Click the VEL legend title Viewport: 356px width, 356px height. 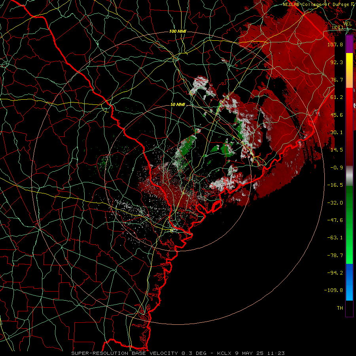[x=347, y=24]
